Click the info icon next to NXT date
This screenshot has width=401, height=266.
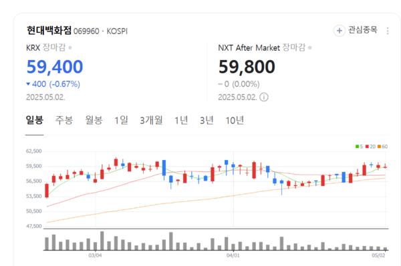(264, 97)
